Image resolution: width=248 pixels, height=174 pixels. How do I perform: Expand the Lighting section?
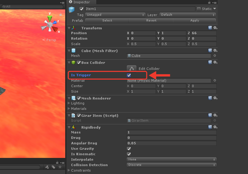(x=69, y=103)
